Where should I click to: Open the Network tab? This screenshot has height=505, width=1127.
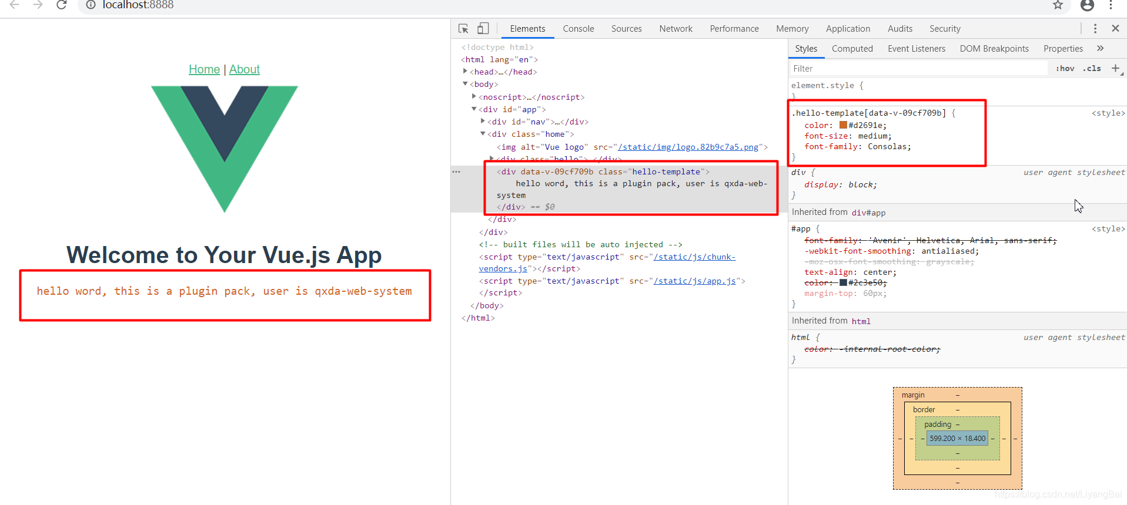(675, 29)
